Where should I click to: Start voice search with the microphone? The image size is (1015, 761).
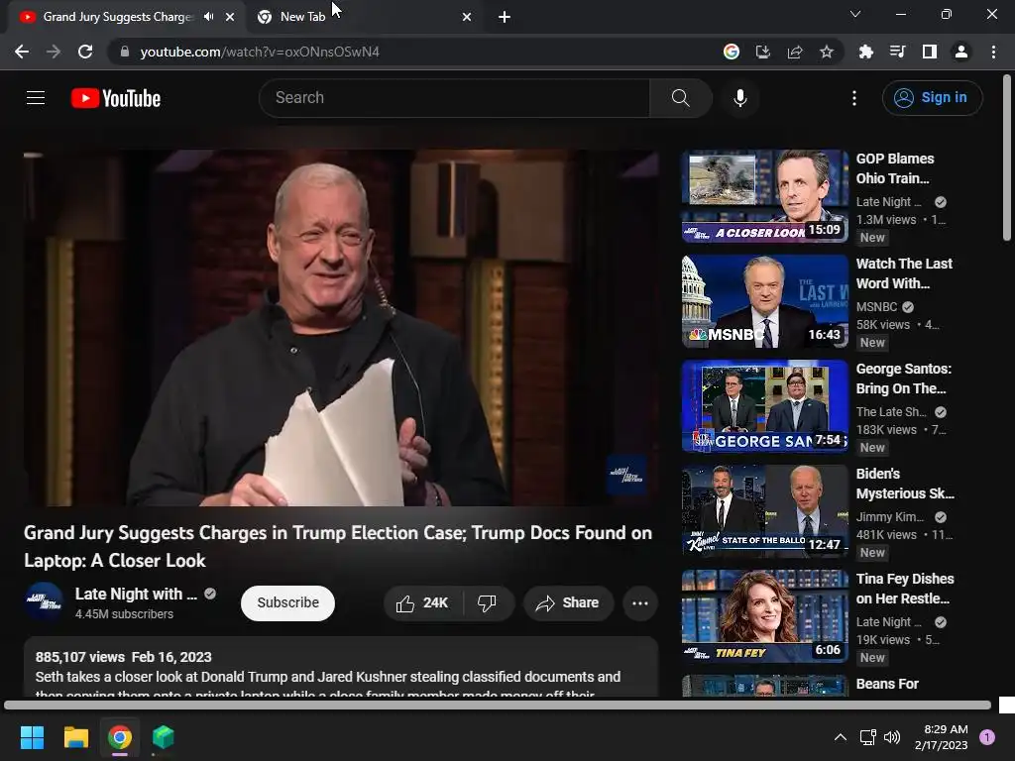739,98
